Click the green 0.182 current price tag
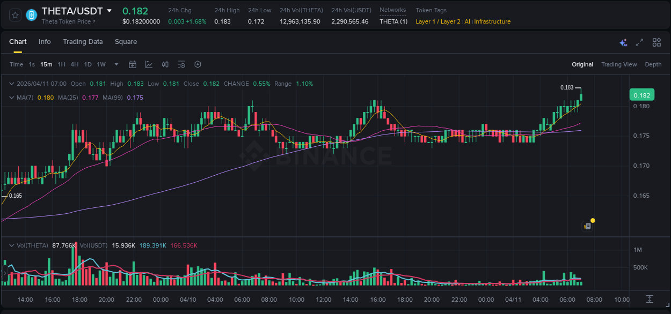Image resolution: width=671 pixels, height=314 pixels. [642, 95]
